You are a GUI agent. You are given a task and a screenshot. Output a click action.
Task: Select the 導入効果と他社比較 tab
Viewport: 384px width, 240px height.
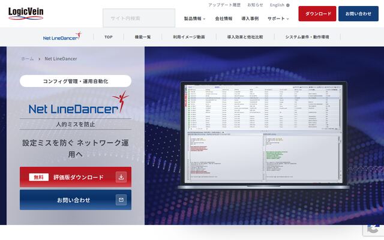245,37
